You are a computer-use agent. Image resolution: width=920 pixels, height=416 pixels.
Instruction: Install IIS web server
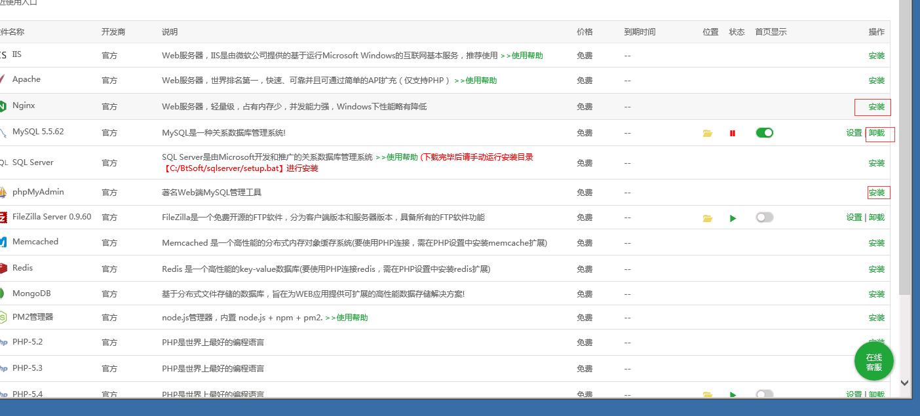point(876,56)
